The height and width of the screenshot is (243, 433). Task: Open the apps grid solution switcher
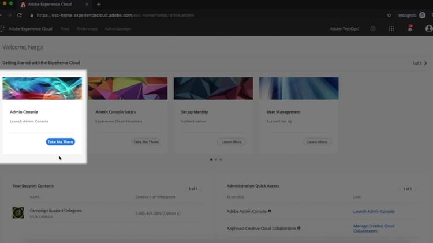(x=391, y=29)
